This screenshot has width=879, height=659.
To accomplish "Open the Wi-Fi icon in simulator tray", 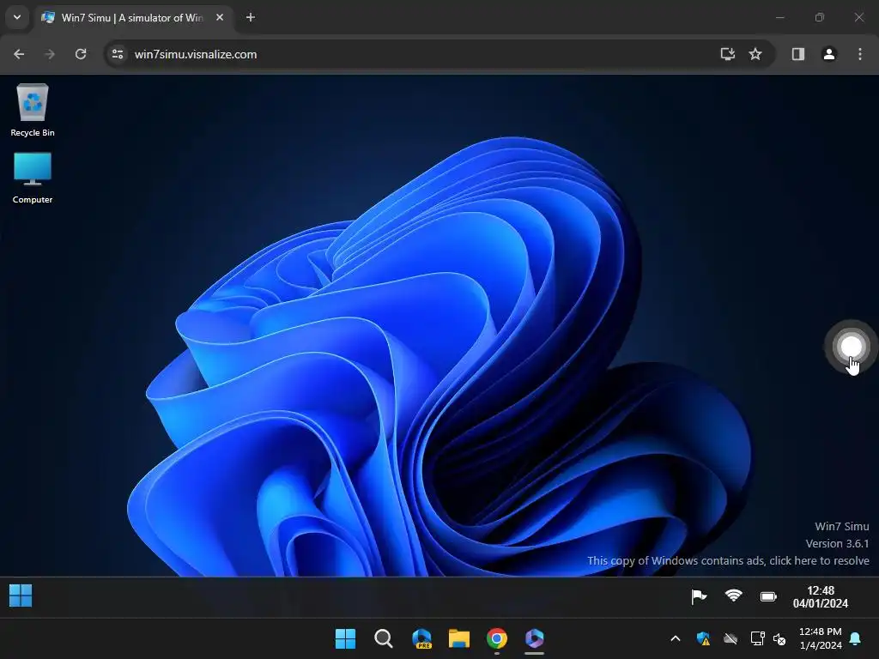I will click(x=733, y=596).
